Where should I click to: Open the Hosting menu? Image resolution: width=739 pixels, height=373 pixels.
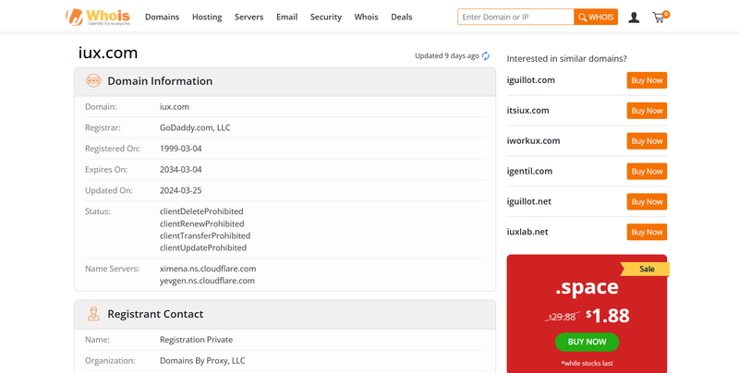pyautogui.click(x=207, y=17)
